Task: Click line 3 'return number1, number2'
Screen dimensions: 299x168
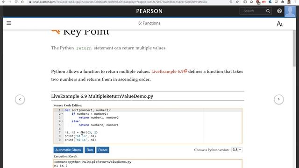Action: (99, 118)
